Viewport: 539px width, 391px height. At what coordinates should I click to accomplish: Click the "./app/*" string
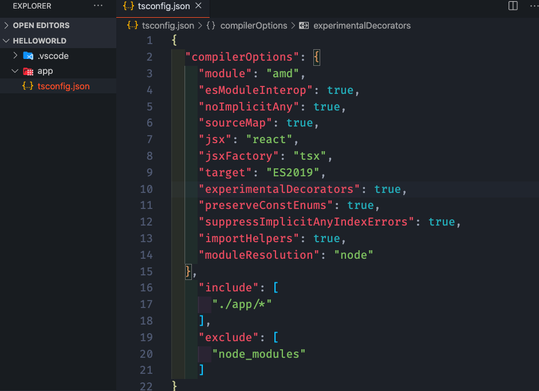click(x=242, y=304)
